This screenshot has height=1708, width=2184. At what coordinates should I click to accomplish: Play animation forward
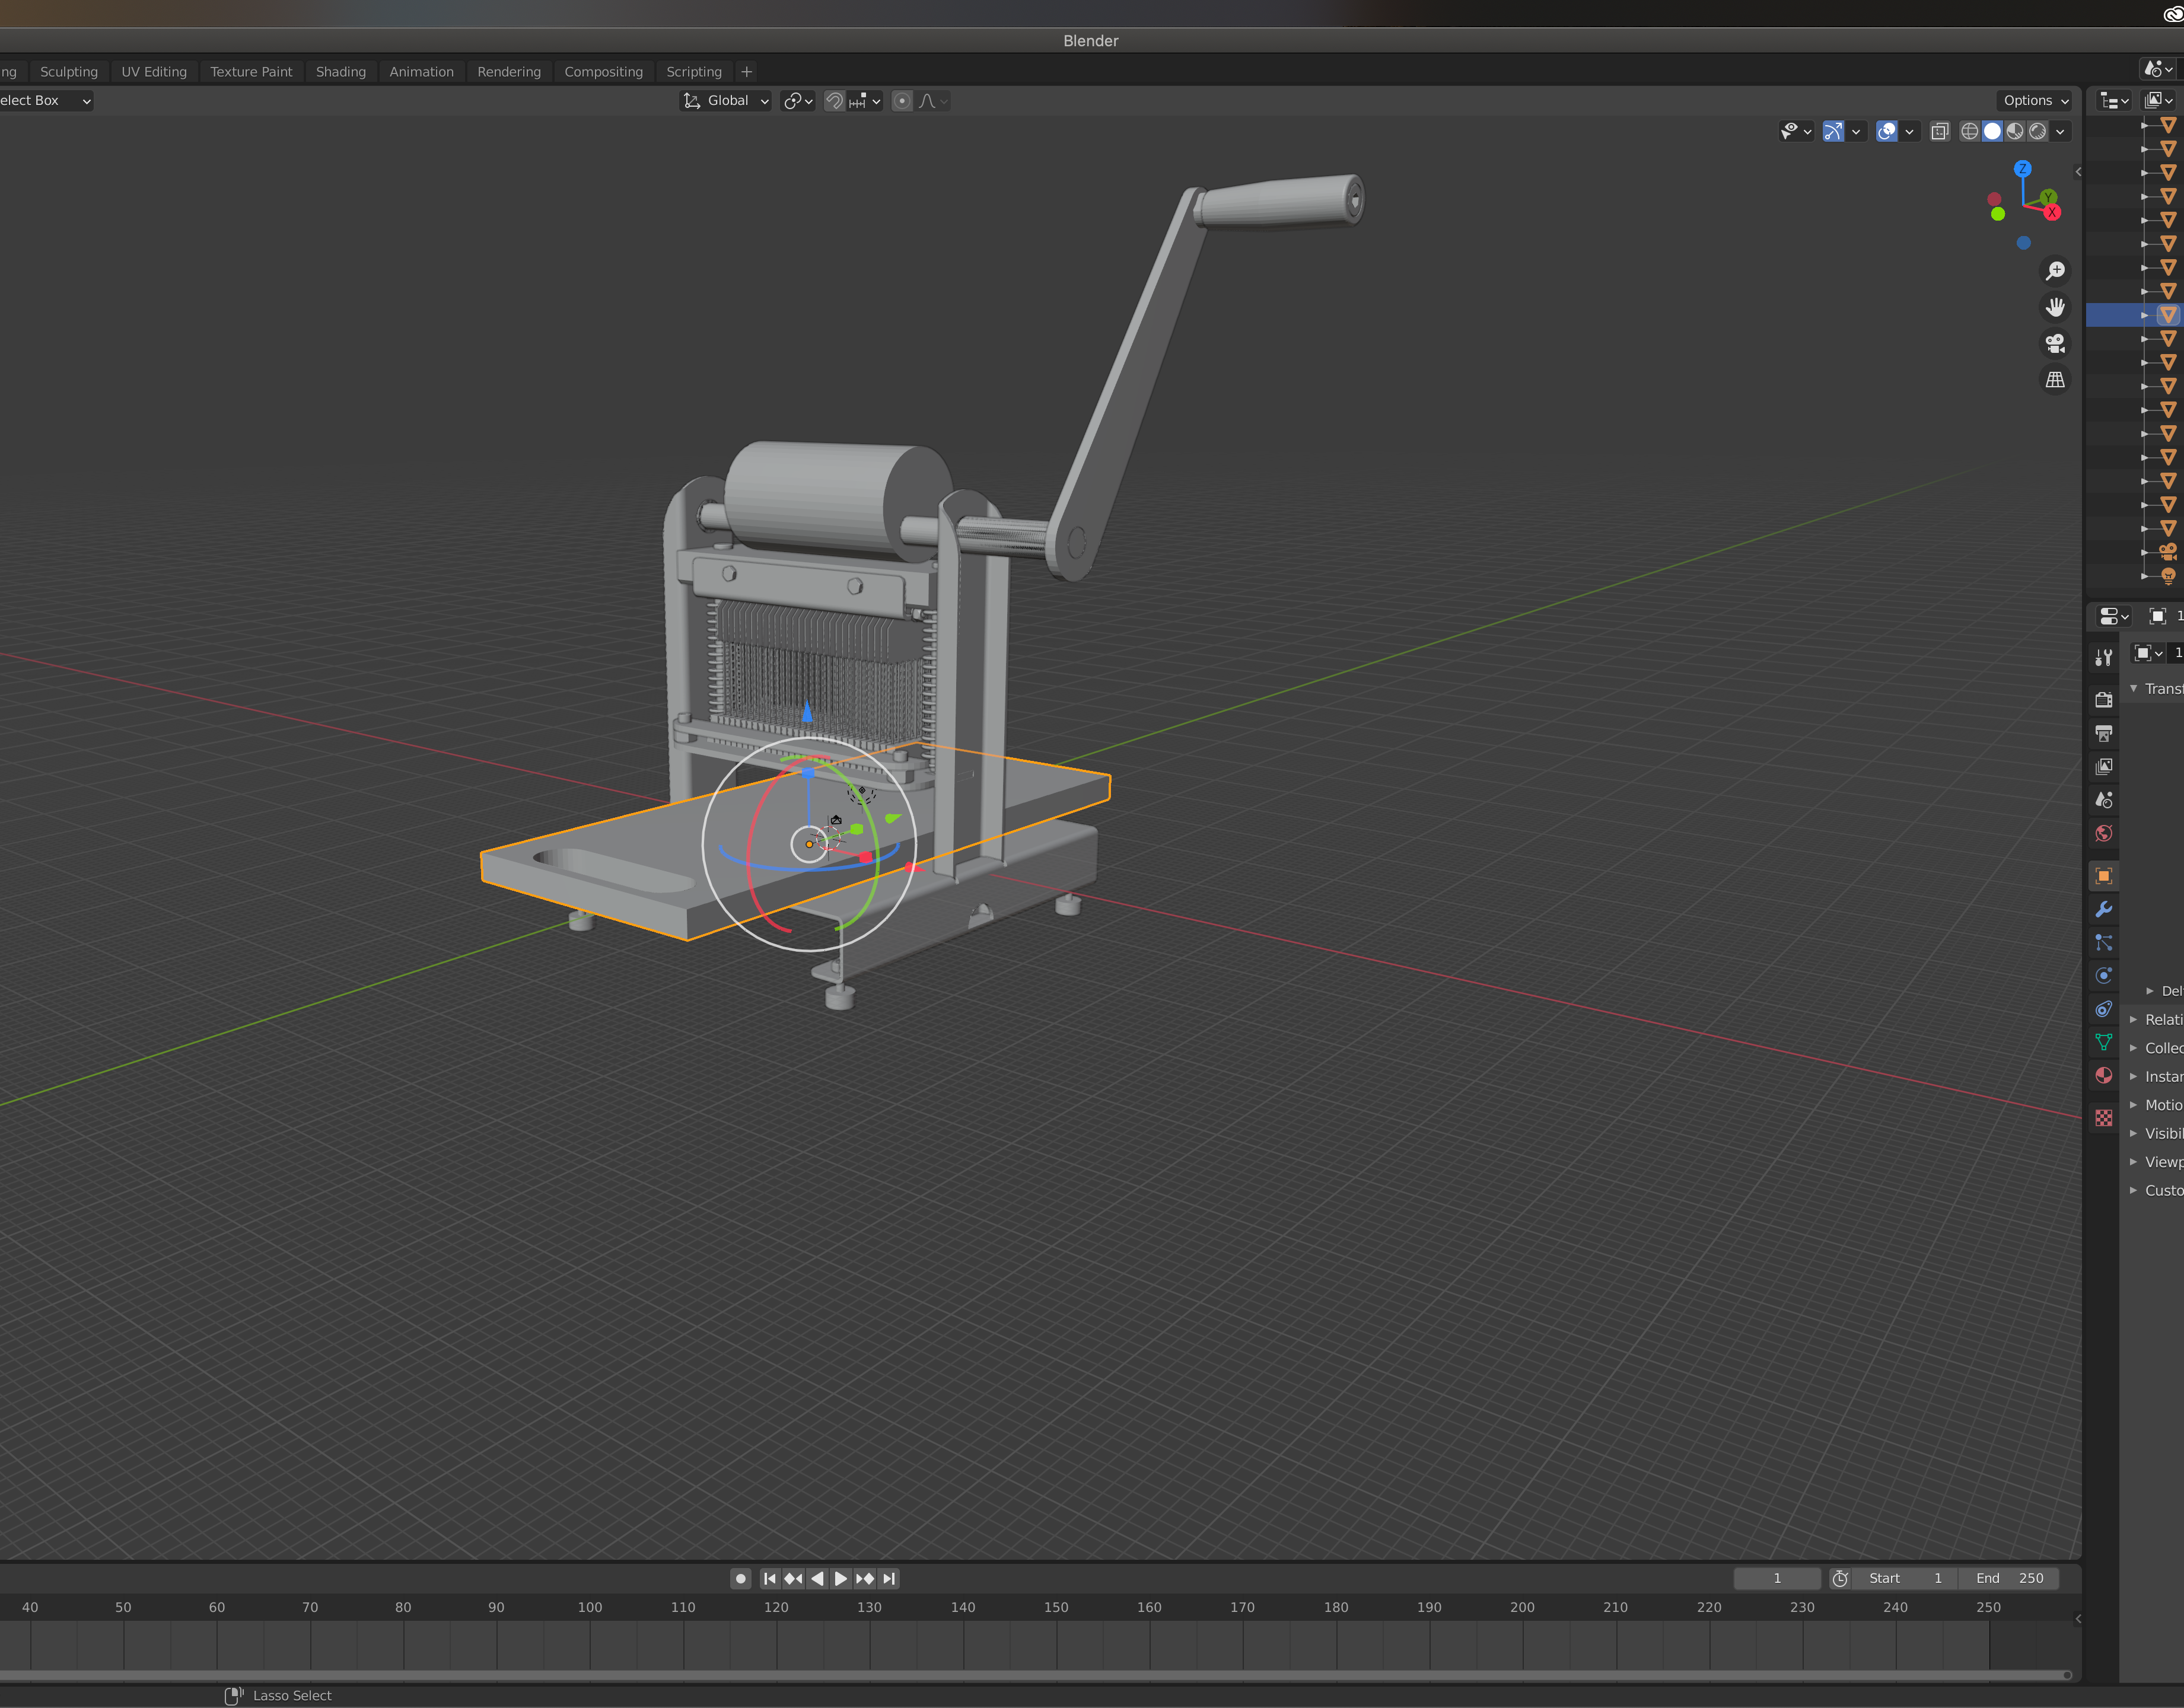(x=841, y=1578)
